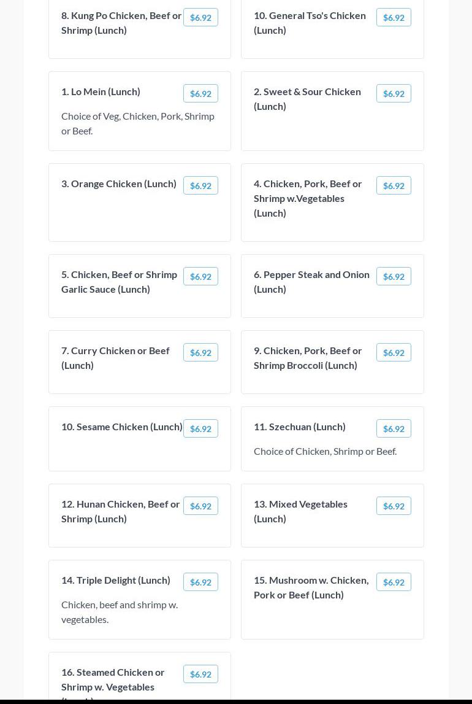This screenshot has width=472, height=704.
Task: Select the Chicken, Beef or Shrimp Garlic Sauce title
Action: point(119,282)
